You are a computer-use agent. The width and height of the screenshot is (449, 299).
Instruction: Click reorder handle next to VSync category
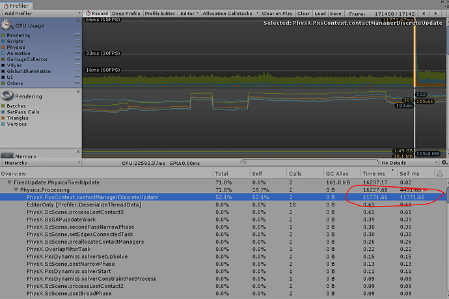77,64
